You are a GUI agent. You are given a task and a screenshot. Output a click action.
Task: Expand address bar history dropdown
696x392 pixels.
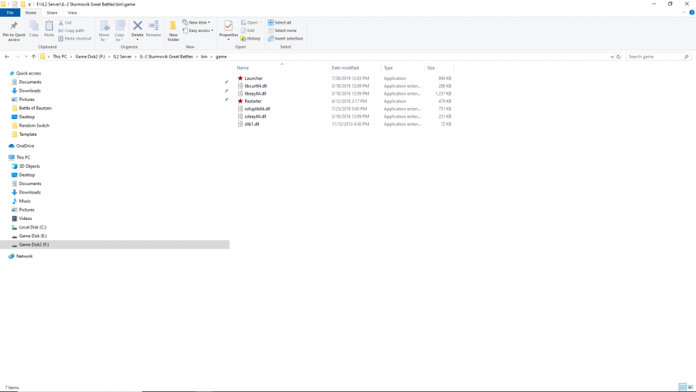[612, 57]
